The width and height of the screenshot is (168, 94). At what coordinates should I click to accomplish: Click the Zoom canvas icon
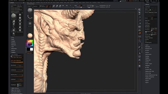pos(139,17)
